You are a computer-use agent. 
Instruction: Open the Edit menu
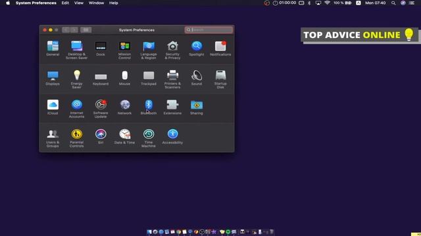tap(65, 3)
